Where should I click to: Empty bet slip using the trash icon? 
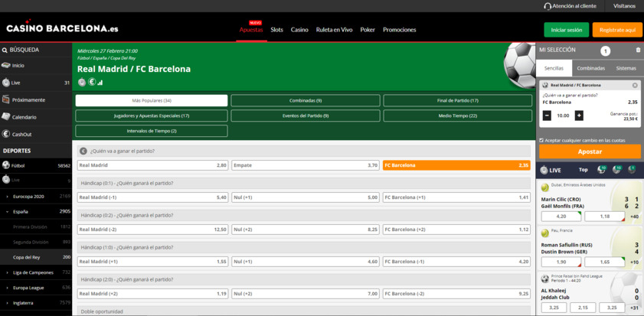tap(638, 50)
